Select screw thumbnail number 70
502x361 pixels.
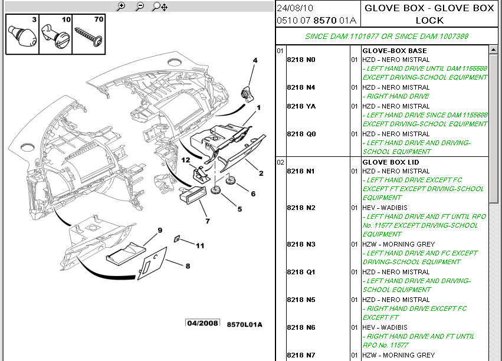coord(88,34)
